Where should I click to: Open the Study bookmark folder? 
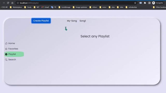click(28, 7)
